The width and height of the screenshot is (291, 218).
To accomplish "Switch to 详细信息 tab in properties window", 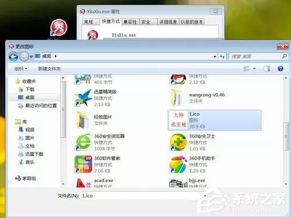I will coord(168,22).
